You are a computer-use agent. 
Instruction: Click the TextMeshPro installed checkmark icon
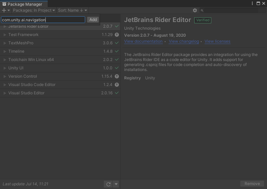click(116, 43)
